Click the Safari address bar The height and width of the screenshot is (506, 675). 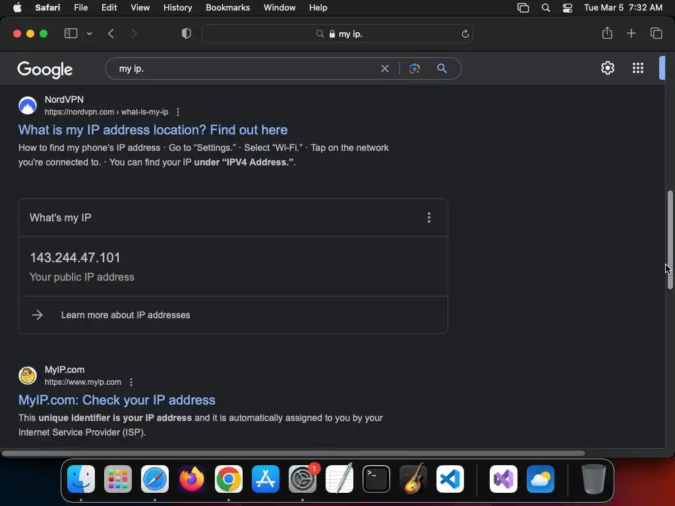pyautogui.click(x=337, y=34)
